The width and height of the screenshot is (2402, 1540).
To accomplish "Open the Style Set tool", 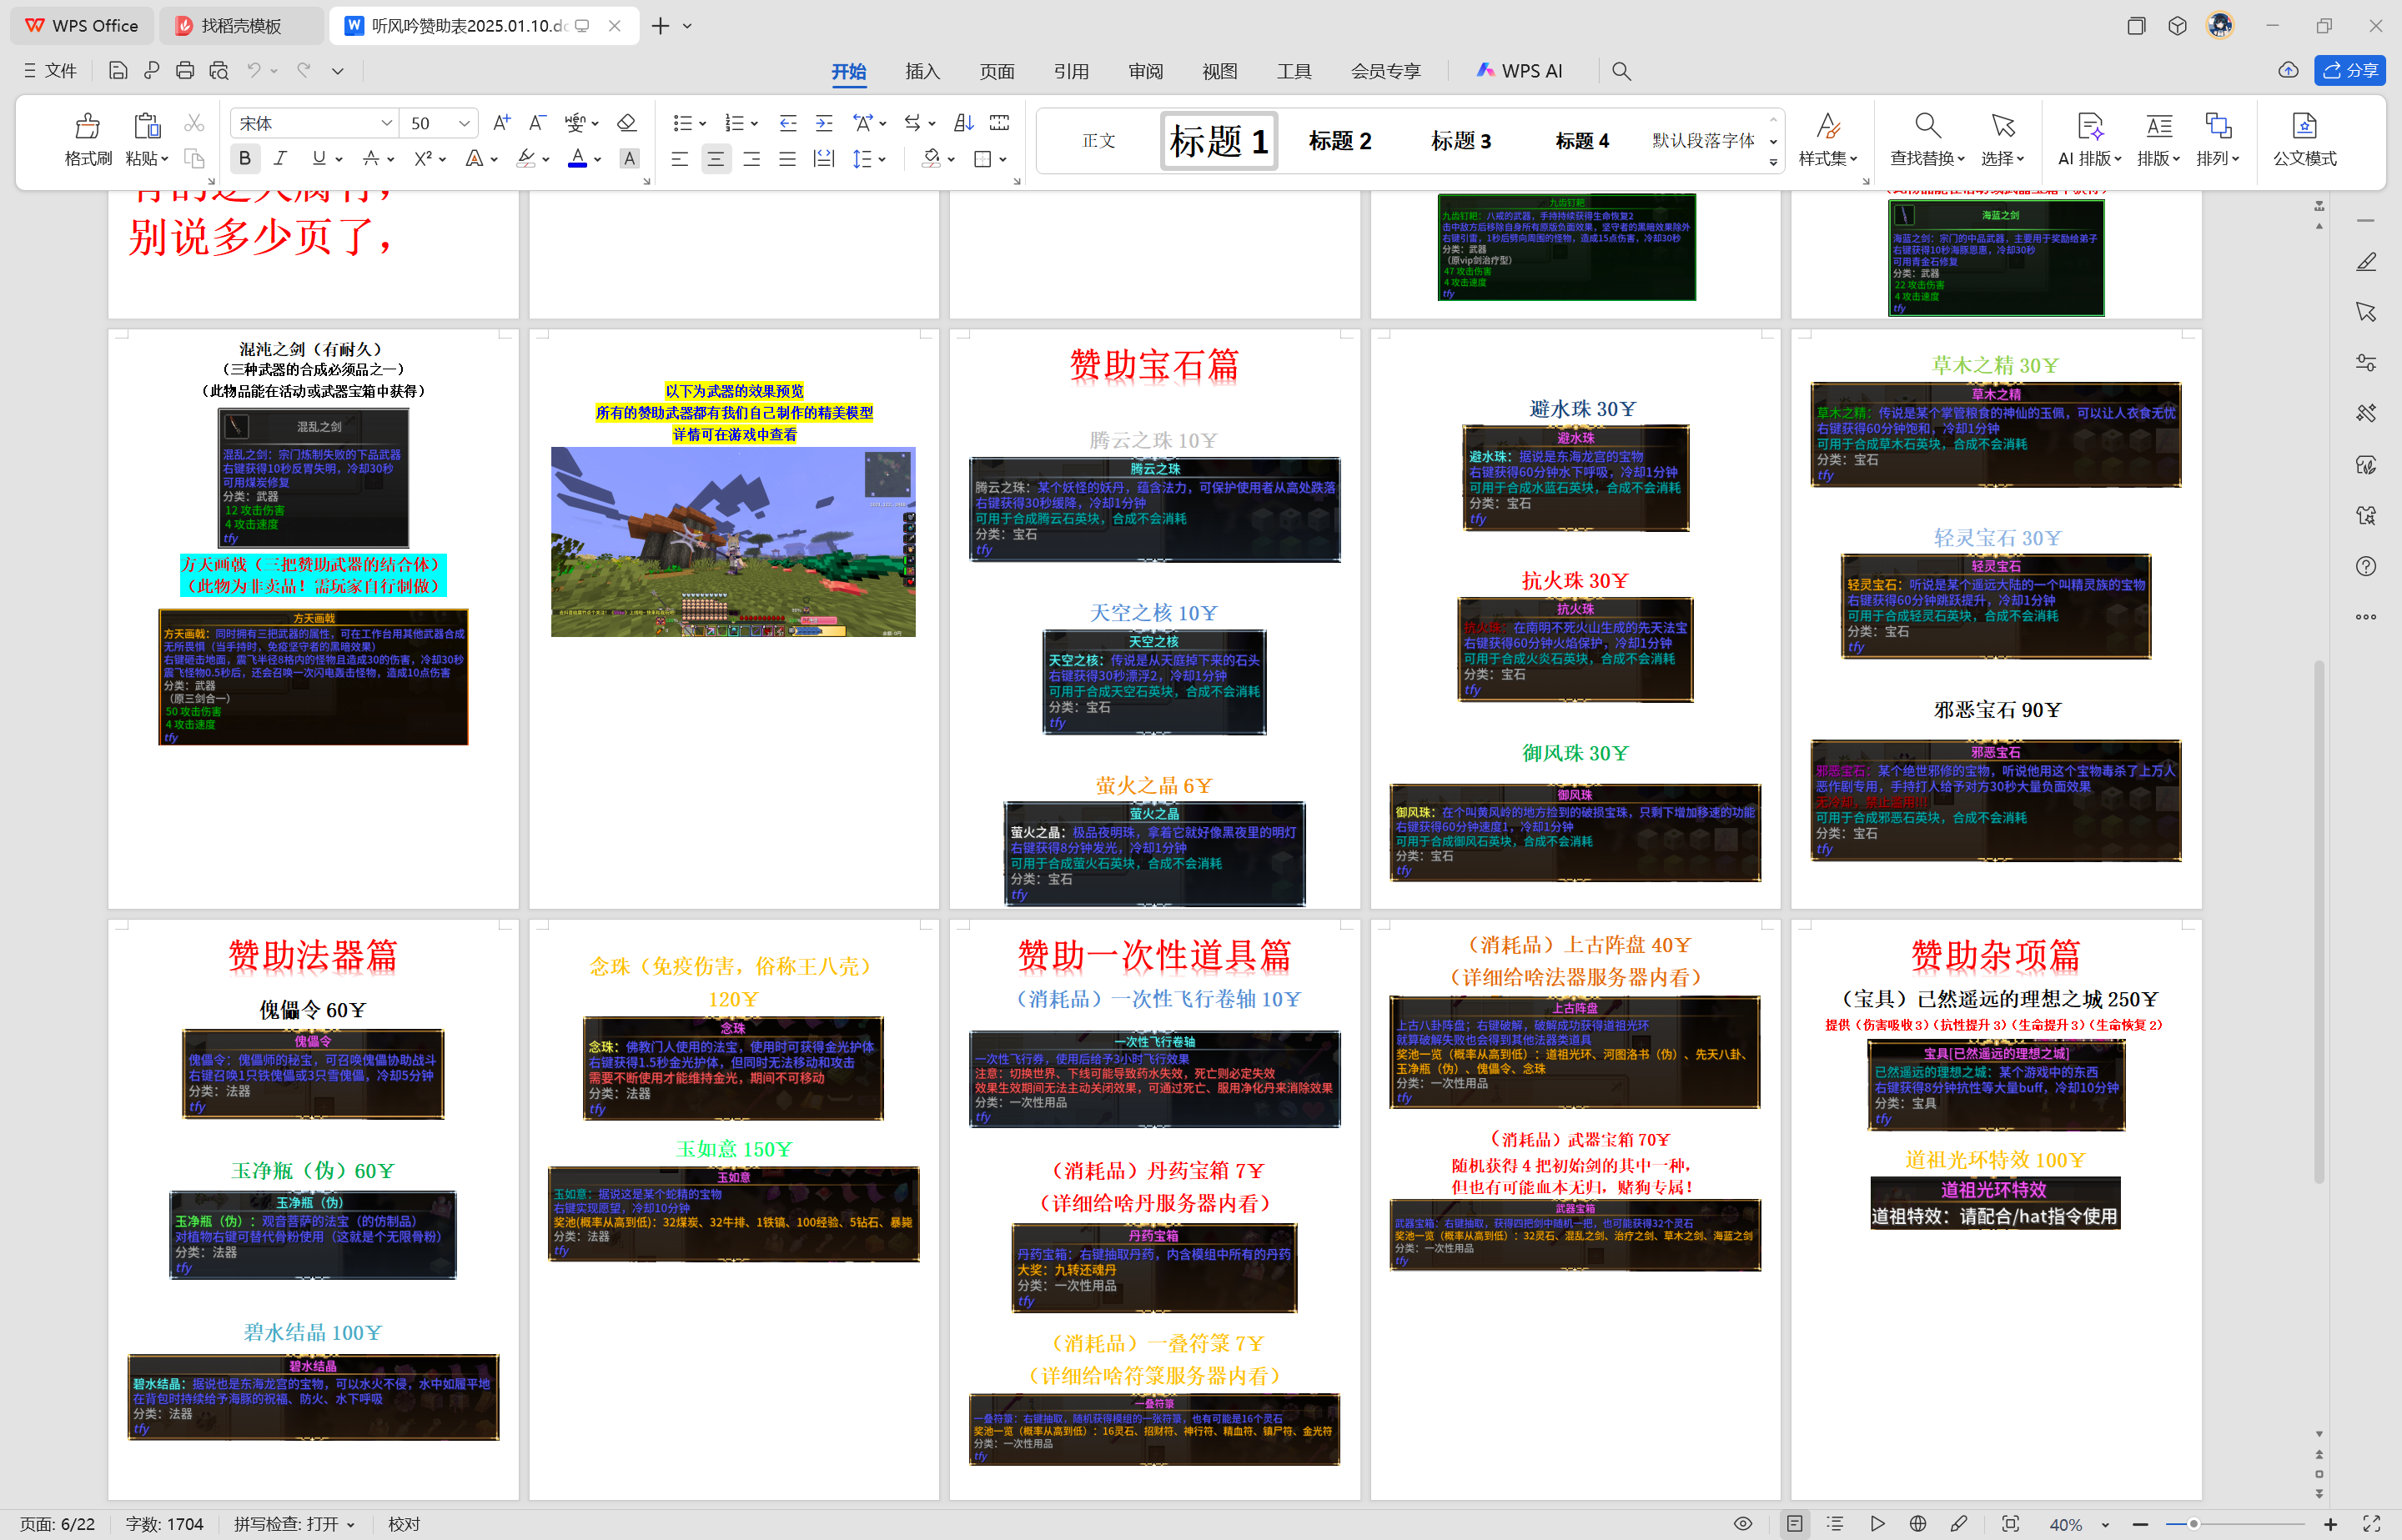I will pos(1827,126).
